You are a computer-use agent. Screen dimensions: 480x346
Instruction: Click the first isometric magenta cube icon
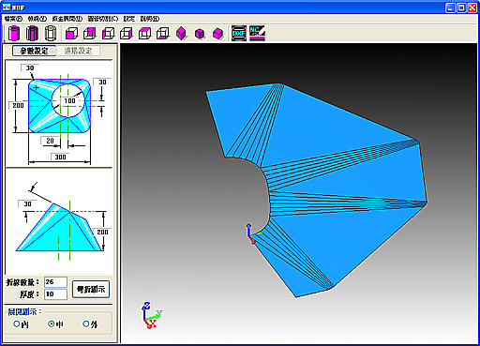pyautogui.click(x=182, y=33)
